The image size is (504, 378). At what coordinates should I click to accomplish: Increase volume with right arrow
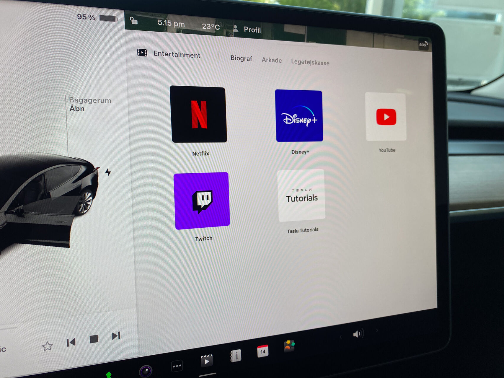(377, 330)
